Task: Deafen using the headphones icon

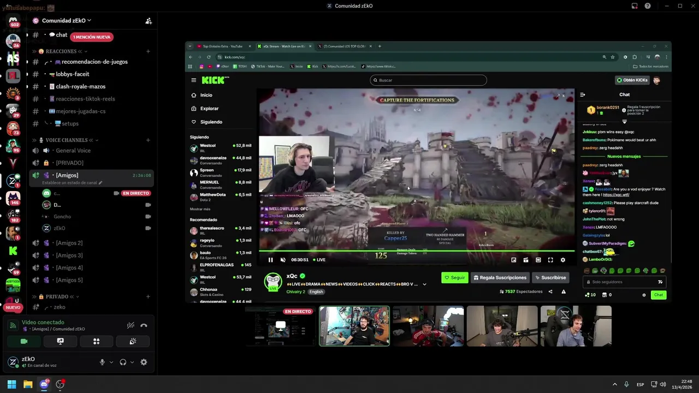Action: [123, 362]
